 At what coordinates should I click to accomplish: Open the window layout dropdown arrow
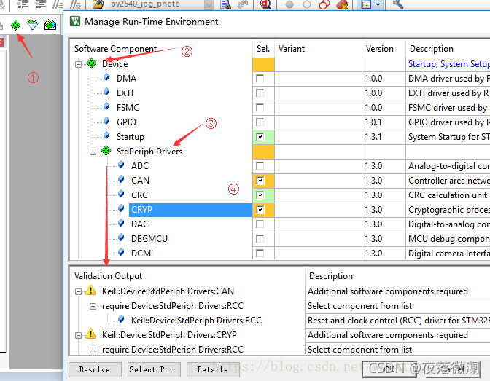(x=378, y=4)
